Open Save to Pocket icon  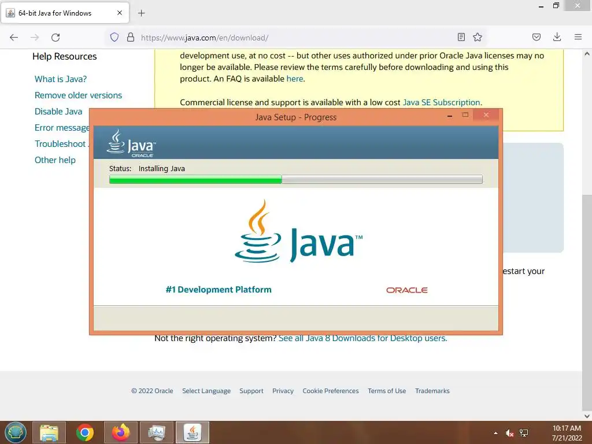tap(536, 37)
